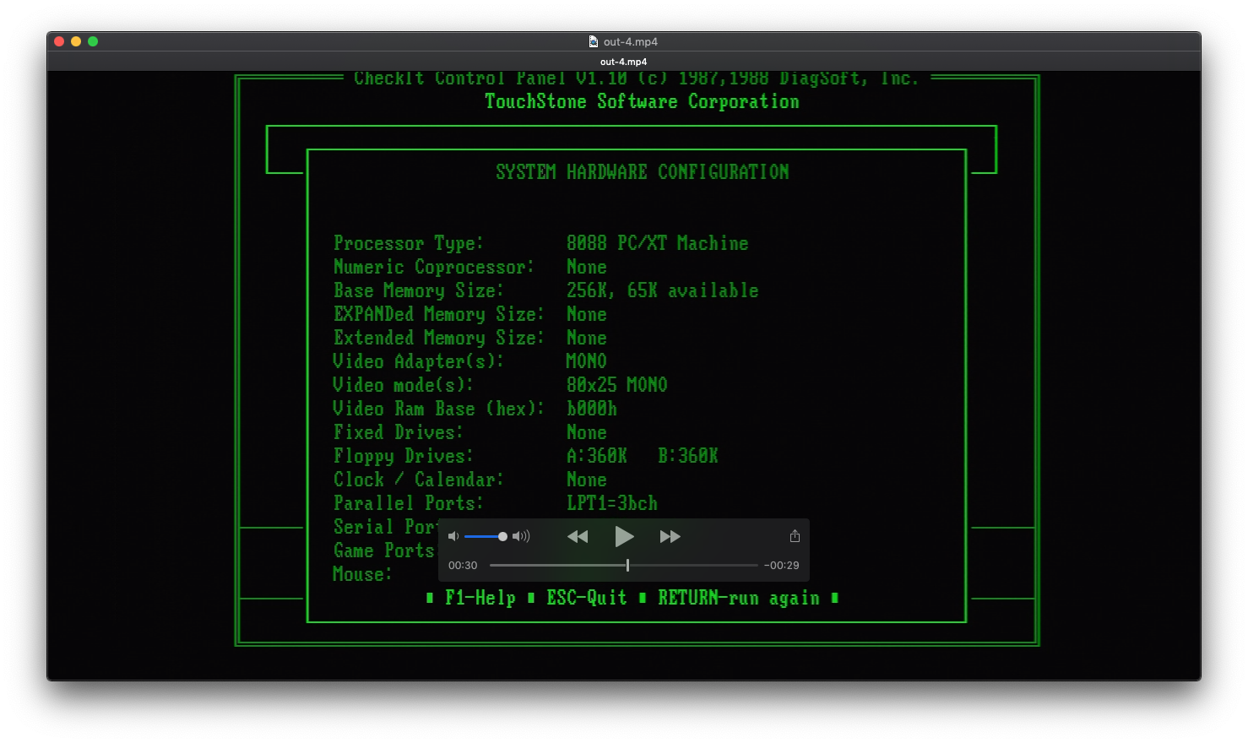The width and height of the screenshot is (1248, 743).
Task: Click the LPT1=3bch value
Action: click(x=612, y=503)
